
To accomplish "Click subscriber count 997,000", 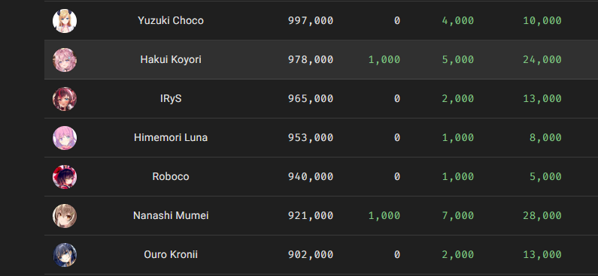I will 311,20.
